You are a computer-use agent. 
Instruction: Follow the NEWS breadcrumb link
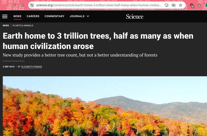[6, 26]
